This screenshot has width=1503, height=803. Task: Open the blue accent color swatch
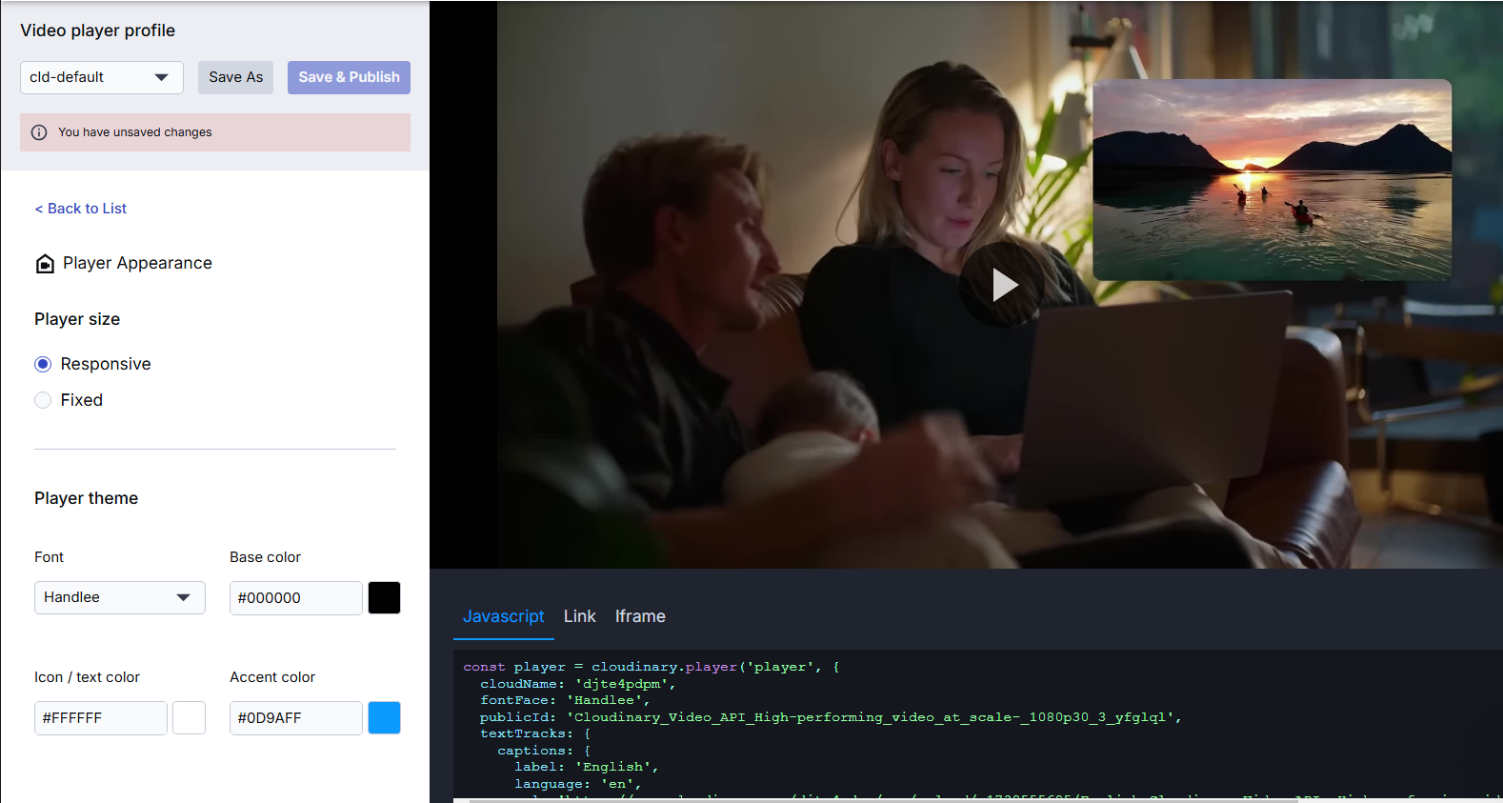[x=385, y=717]
